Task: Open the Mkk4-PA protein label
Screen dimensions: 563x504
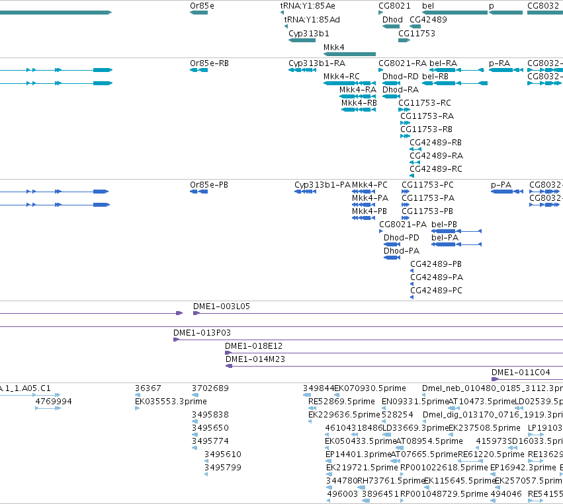Action: [370, 198]
